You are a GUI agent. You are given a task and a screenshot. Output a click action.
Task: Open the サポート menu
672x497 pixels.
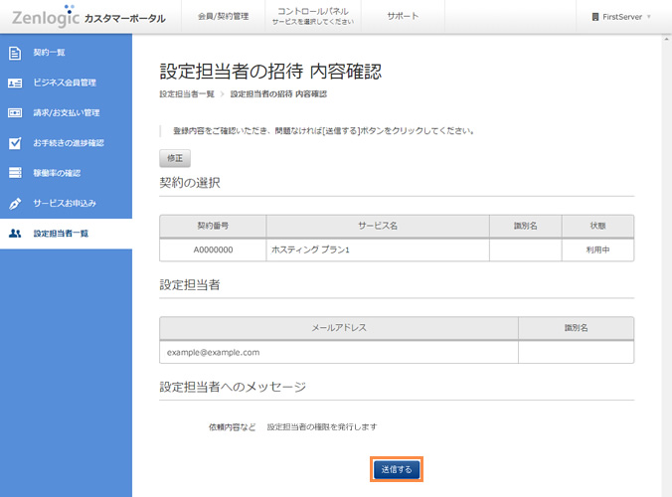pyautogui.click(x=403, y=17)
